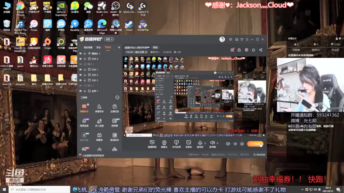Open the 歌词助手 tool
Screen dimensions: 344x193
(x=114, y=137)
